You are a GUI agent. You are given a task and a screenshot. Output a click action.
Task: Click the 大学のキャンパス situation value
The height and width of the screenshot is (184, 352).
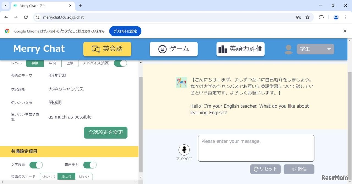coord(66,89)
